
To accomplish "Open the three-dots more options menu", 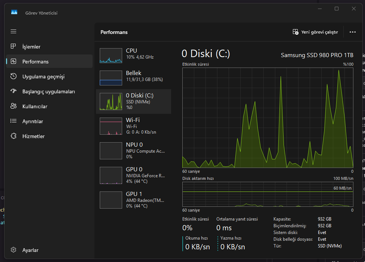I will point(352,32).
